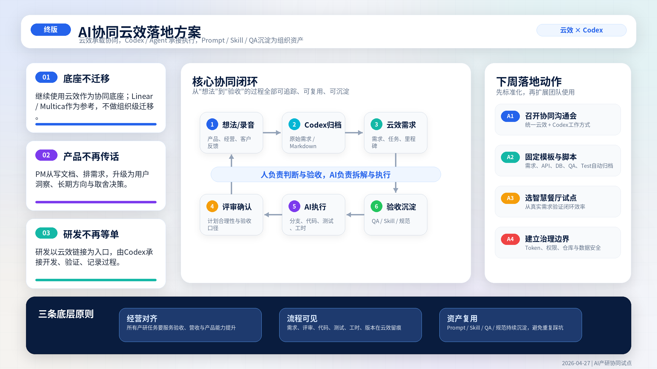Click the 云效 × Codex pill
The width and height of the screenshot is (657, 369).
[x=581, y=30]
